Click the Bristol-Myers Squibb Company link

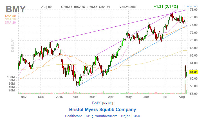(x=103, y=110)
